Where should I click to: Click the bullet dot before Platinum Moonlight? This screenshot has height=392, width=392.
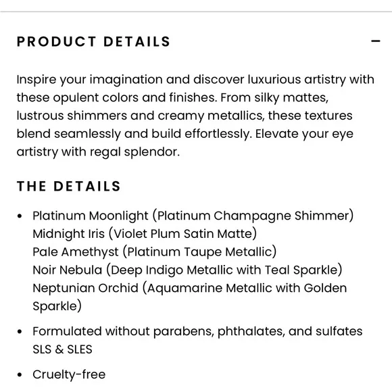point(20,216)
